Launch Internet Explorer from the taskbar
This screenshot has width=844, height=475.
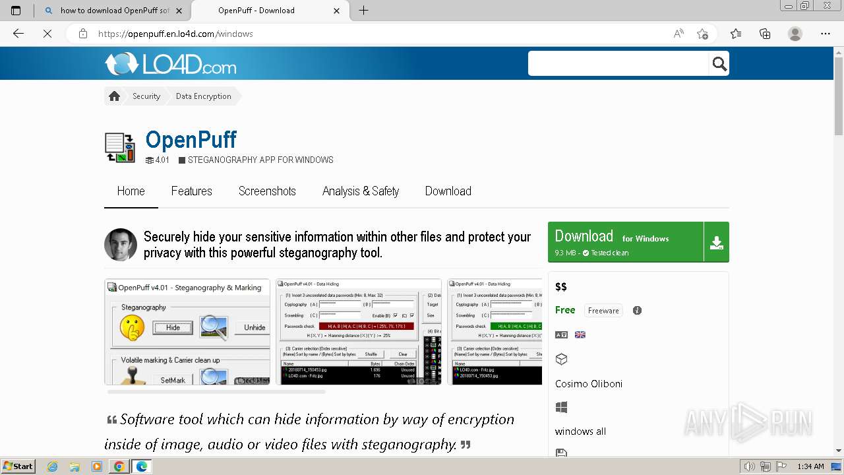coord(53,466)
